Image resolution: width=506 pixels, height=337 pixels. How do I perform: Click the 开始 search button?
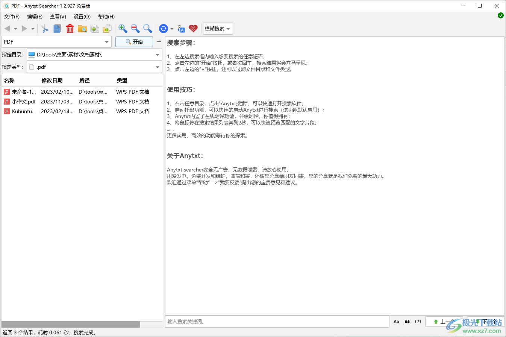134,42
